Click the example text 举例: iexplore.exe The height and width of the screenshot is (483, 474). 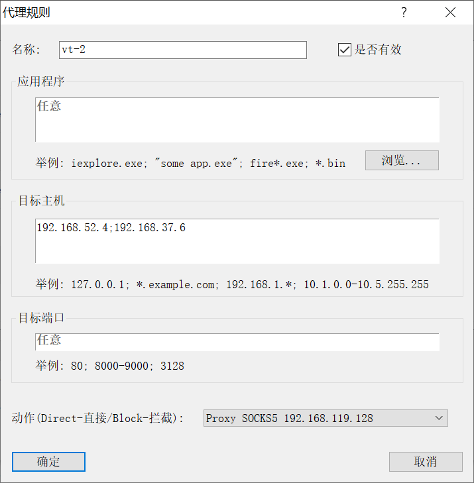pyautogui.click(x=190, y=163)
